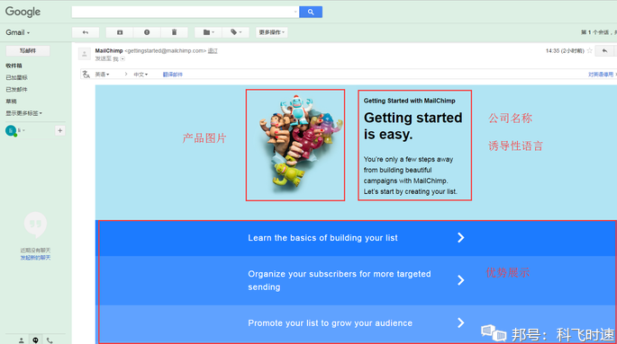This screenshot has width=617, height=344.
Task: Open the Gmail dropdown menu
Action: (18, 32)
